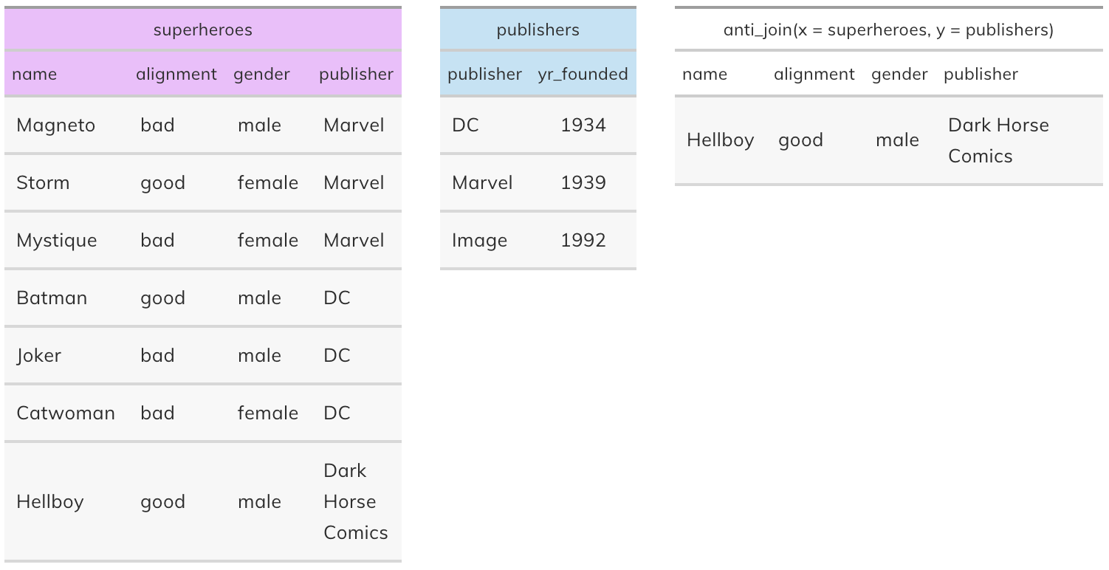
Task: Click Hellboy in the superheroes table
Action: [x=50, y=501]
